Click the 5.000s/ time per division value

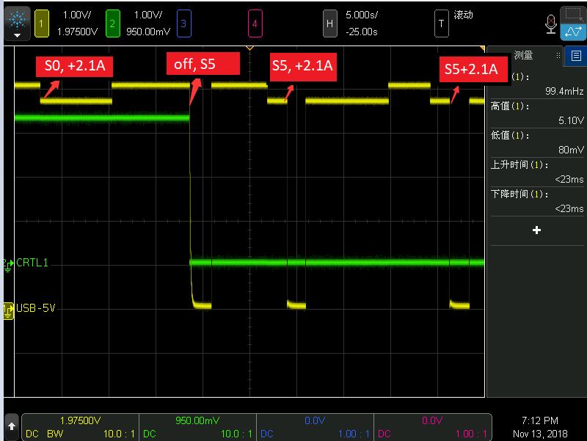tap(362, 15)
